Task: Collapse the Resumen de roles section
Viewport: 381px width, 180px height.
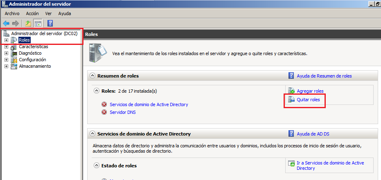Action: pyautogui.click(x=93, y=76)
